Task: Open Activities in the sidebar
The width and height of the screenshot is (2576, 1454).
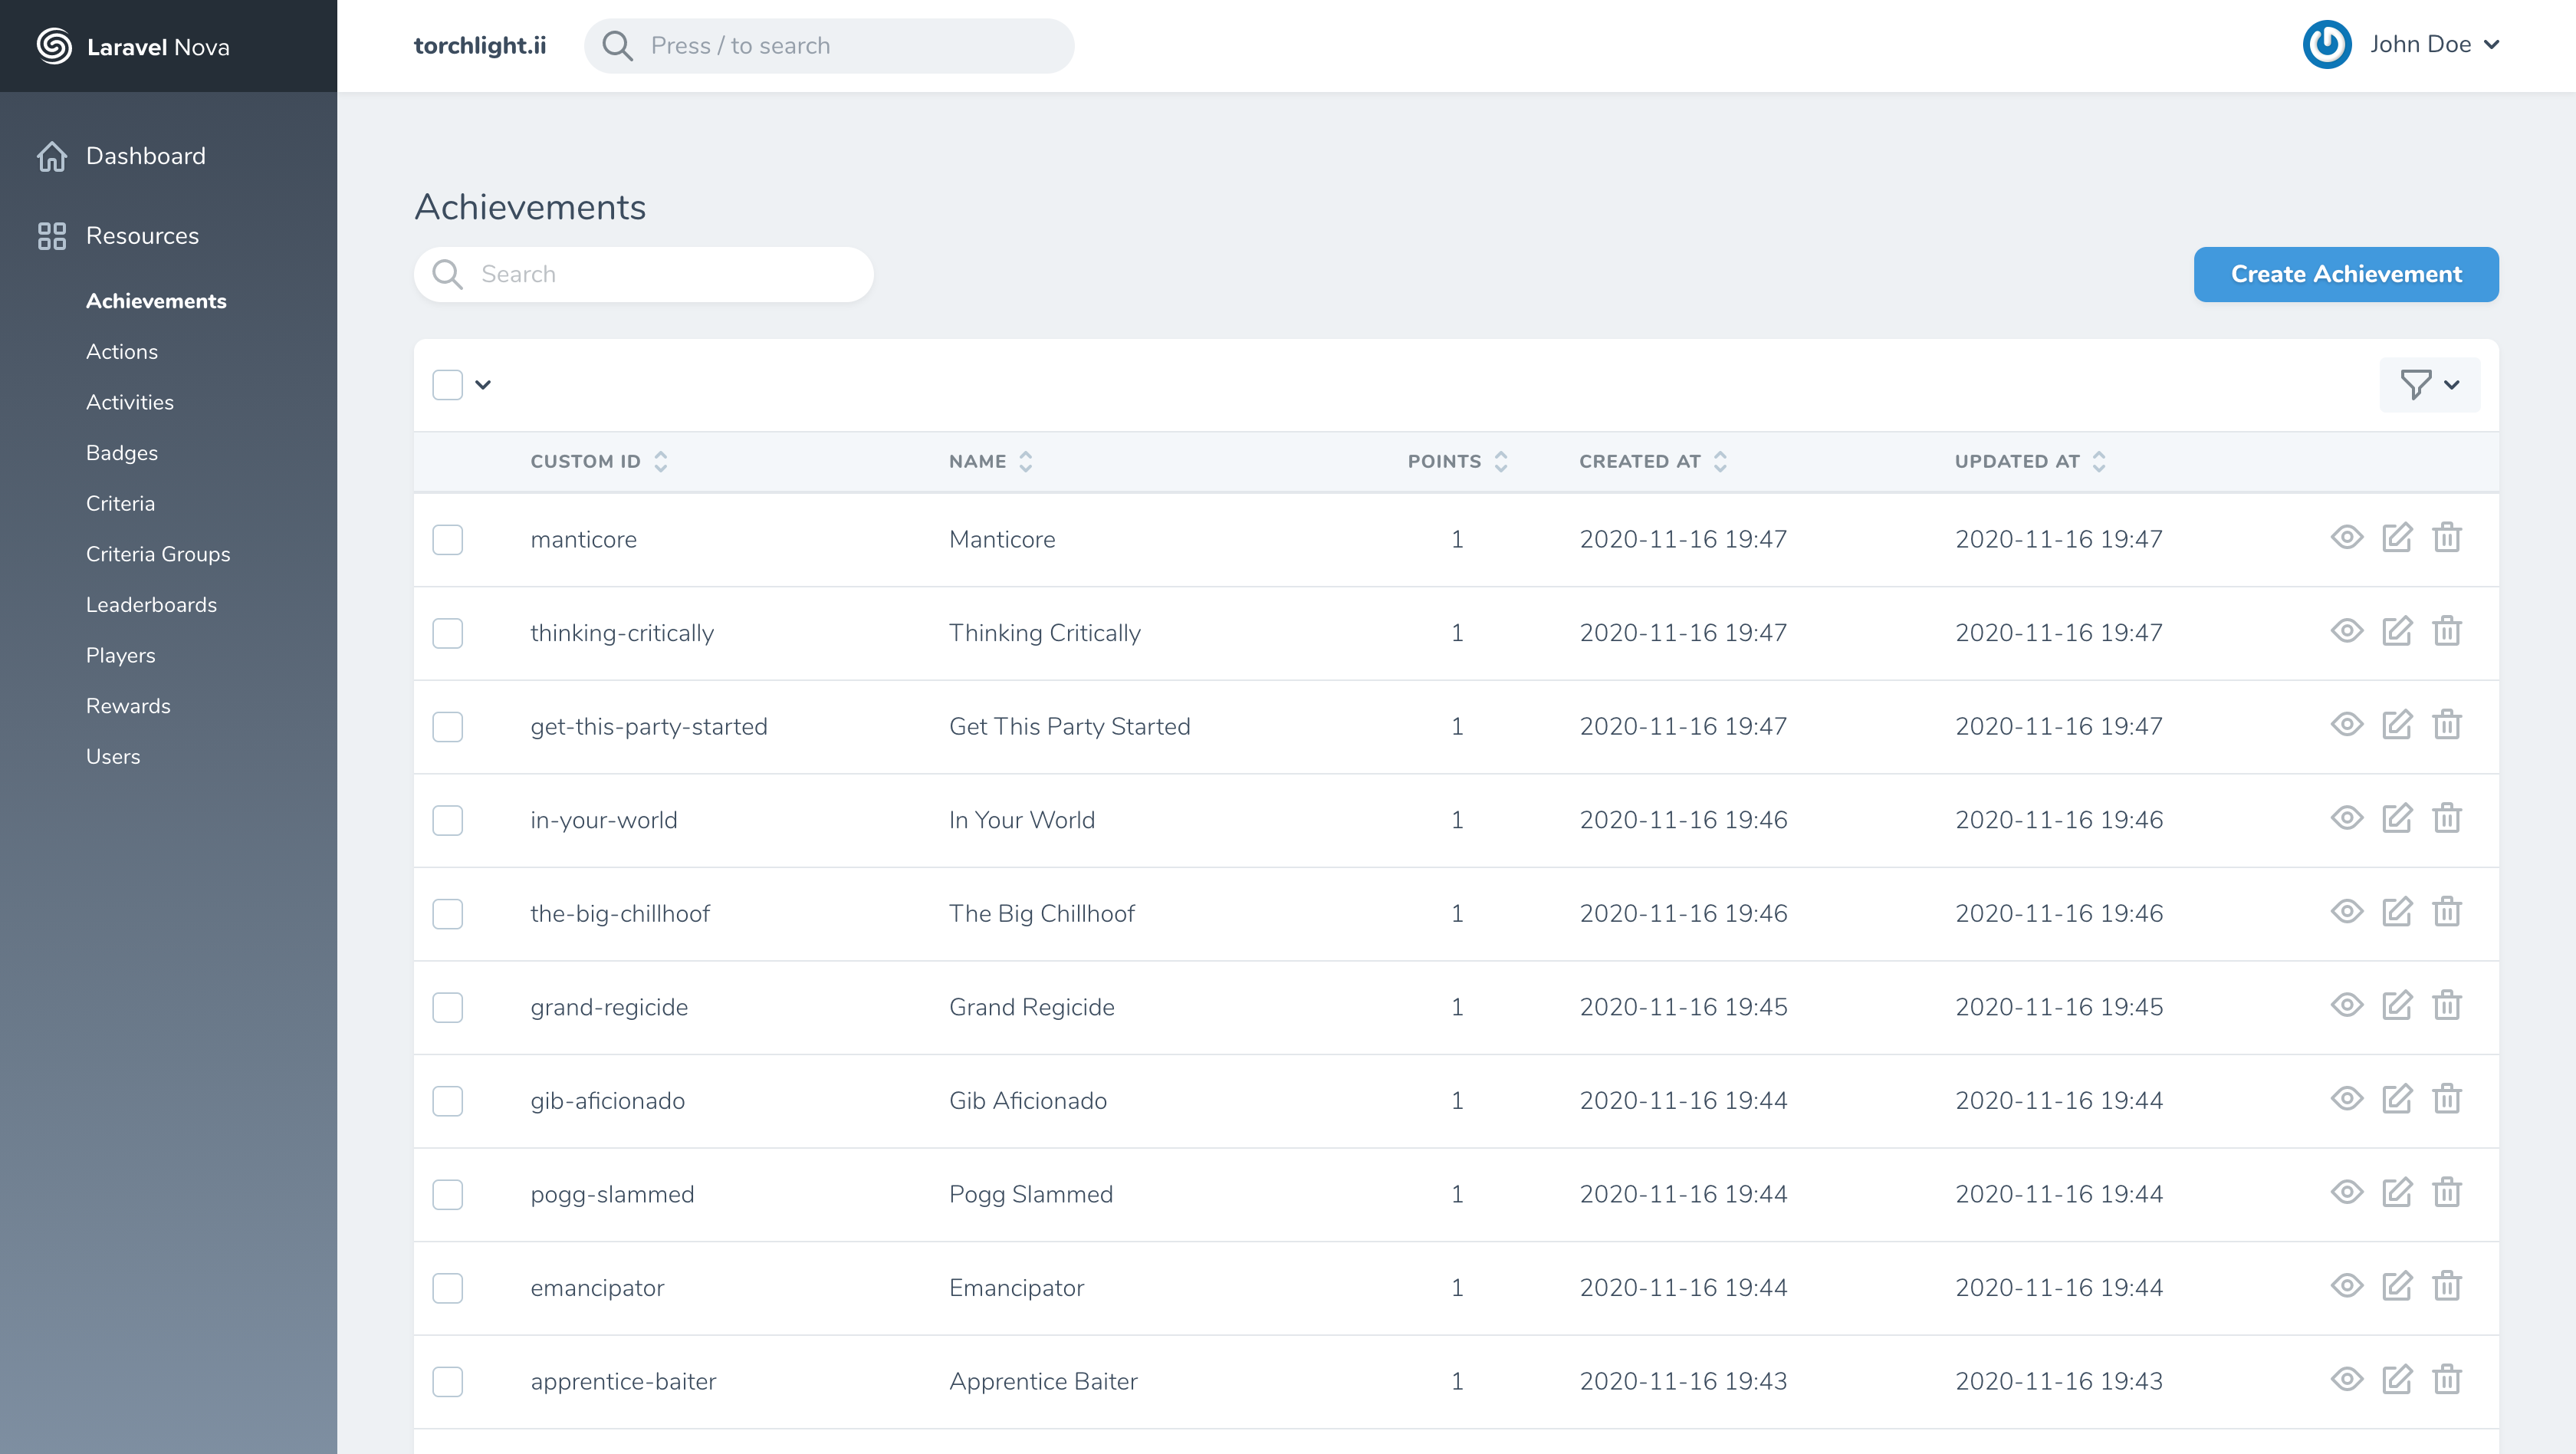Action: click(x=130, y=402)
